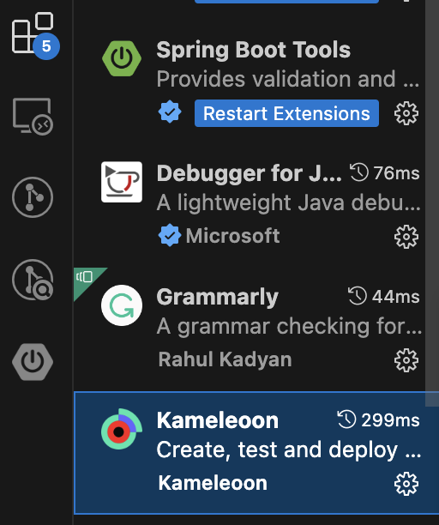Click the 'A grammar checking for...' description
Viewport: 439px width, 525px height.
pos(289,327)
